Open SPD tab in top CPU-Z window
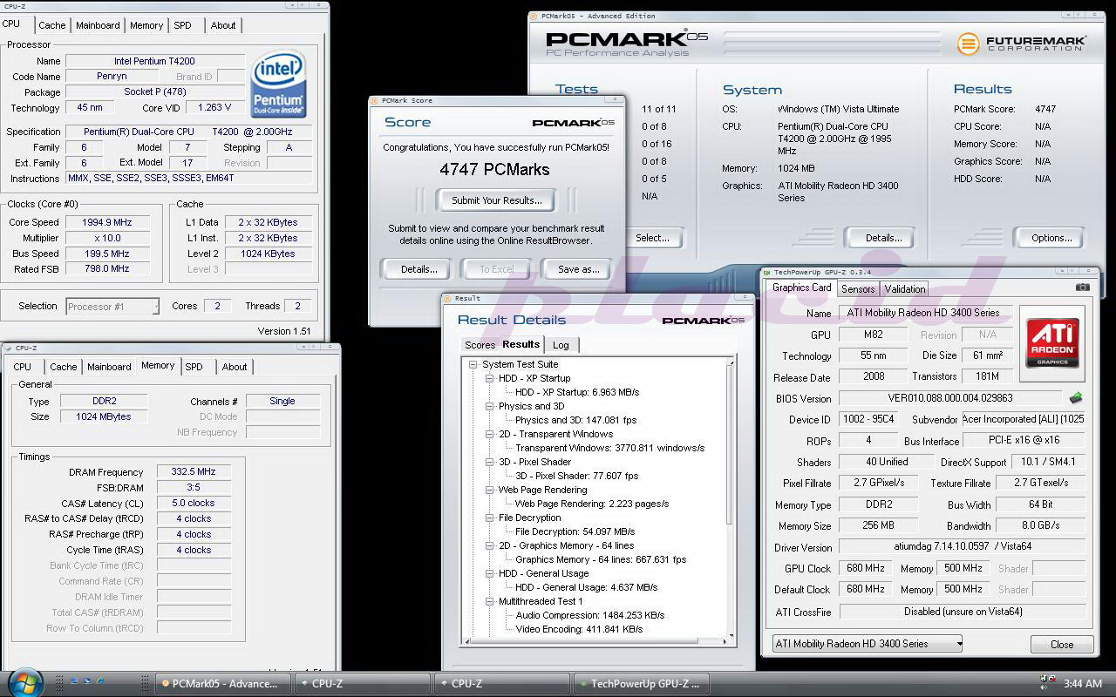 (x=182, y=25)
